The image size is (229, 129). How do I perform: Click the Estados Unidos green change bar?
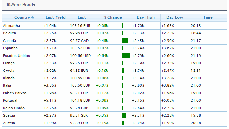coord(126,56)
